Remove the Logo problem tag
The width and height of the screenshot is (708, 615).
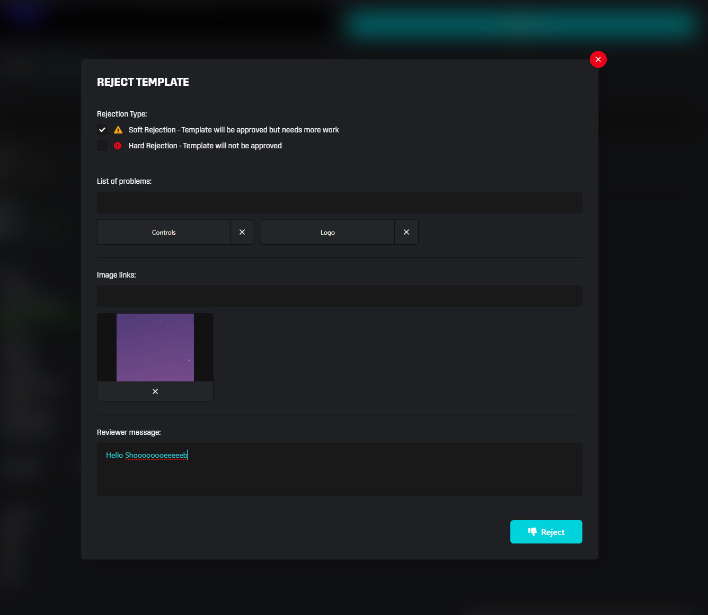(406, 232)
